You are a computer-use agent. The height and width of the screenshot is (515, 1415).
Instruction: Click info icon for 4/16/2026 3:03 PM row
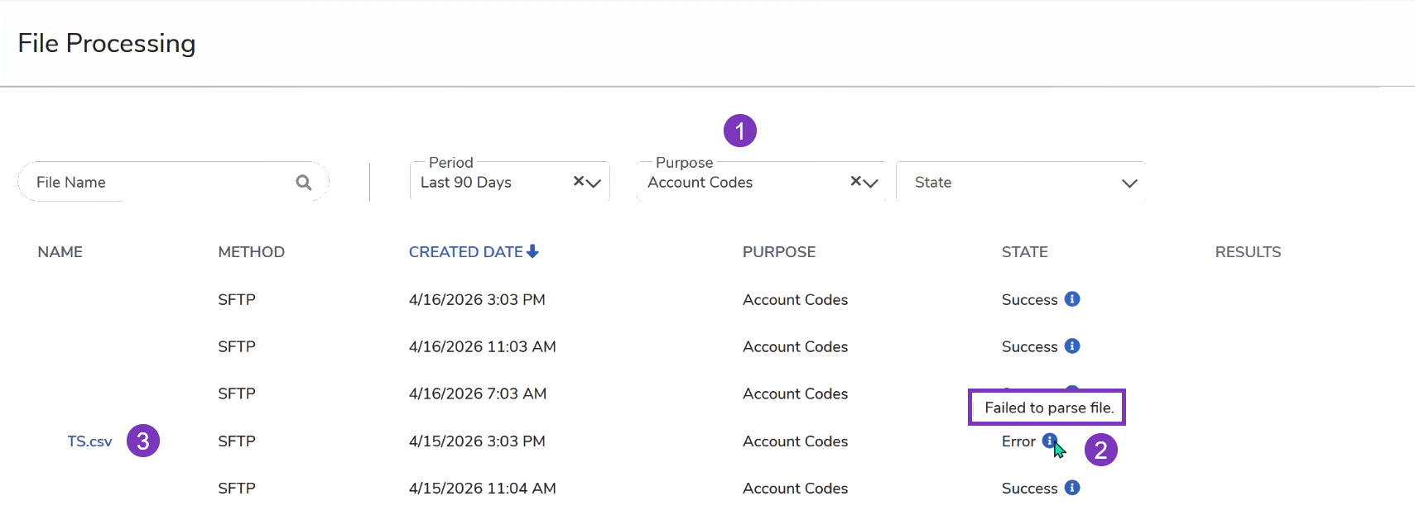[1072, 299]
